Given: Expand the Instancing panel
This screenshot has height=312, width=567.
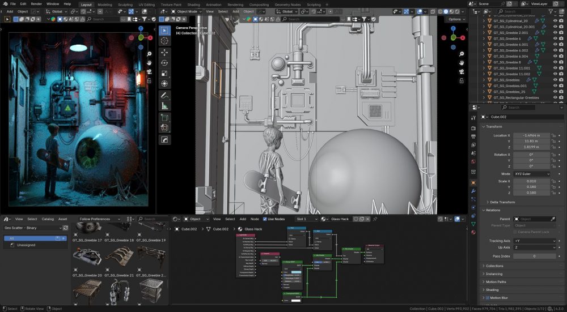Looking at the screenshot, I should (x=494, y=274).
